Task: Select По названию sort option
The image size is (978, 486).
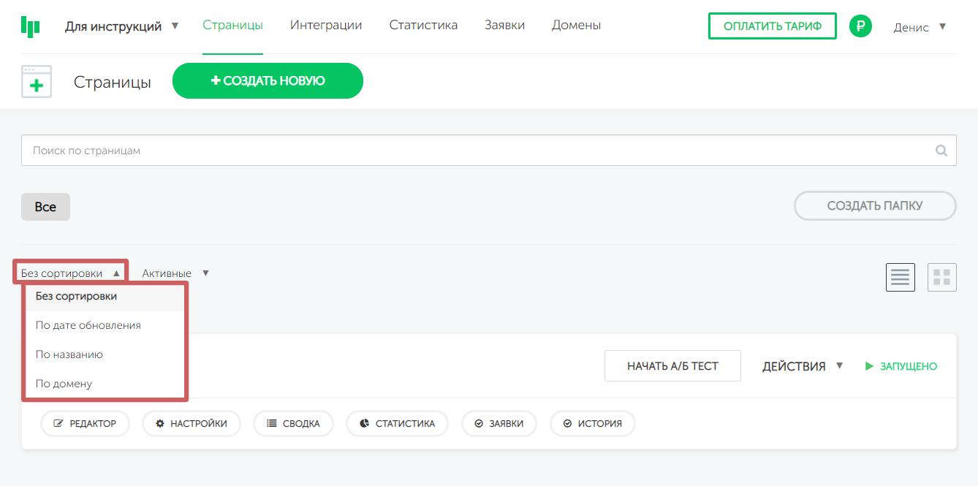Action: 69,354
